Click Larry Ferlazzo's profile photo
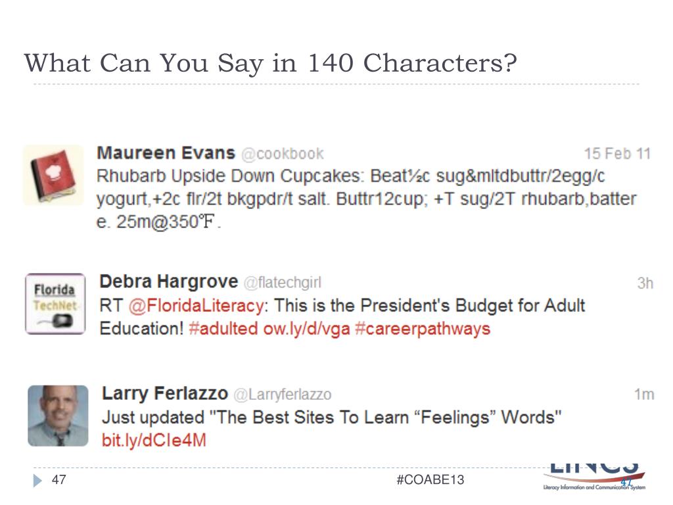This screenshot has height=505, width=673. coord(58,416)
